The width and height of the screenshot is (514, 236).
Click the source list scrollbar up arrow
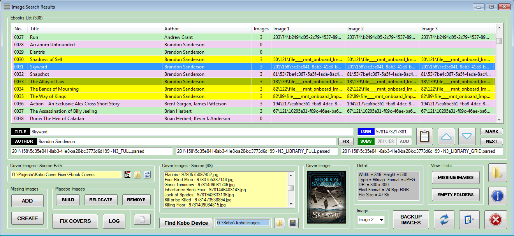click(291, 175)
